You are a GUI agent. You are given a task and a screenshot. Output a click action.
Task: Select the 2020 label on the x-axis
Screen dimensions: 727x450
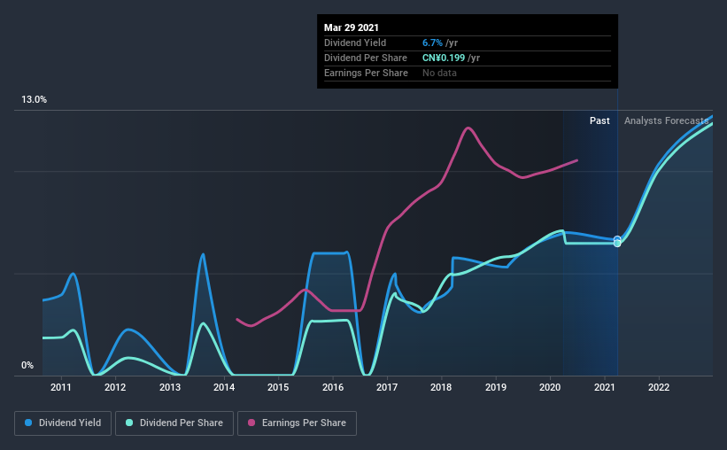(x=550, y=387)
